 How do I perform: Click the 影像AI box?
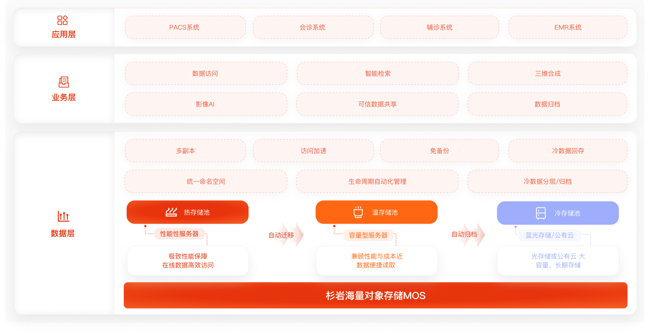[206, 104]
